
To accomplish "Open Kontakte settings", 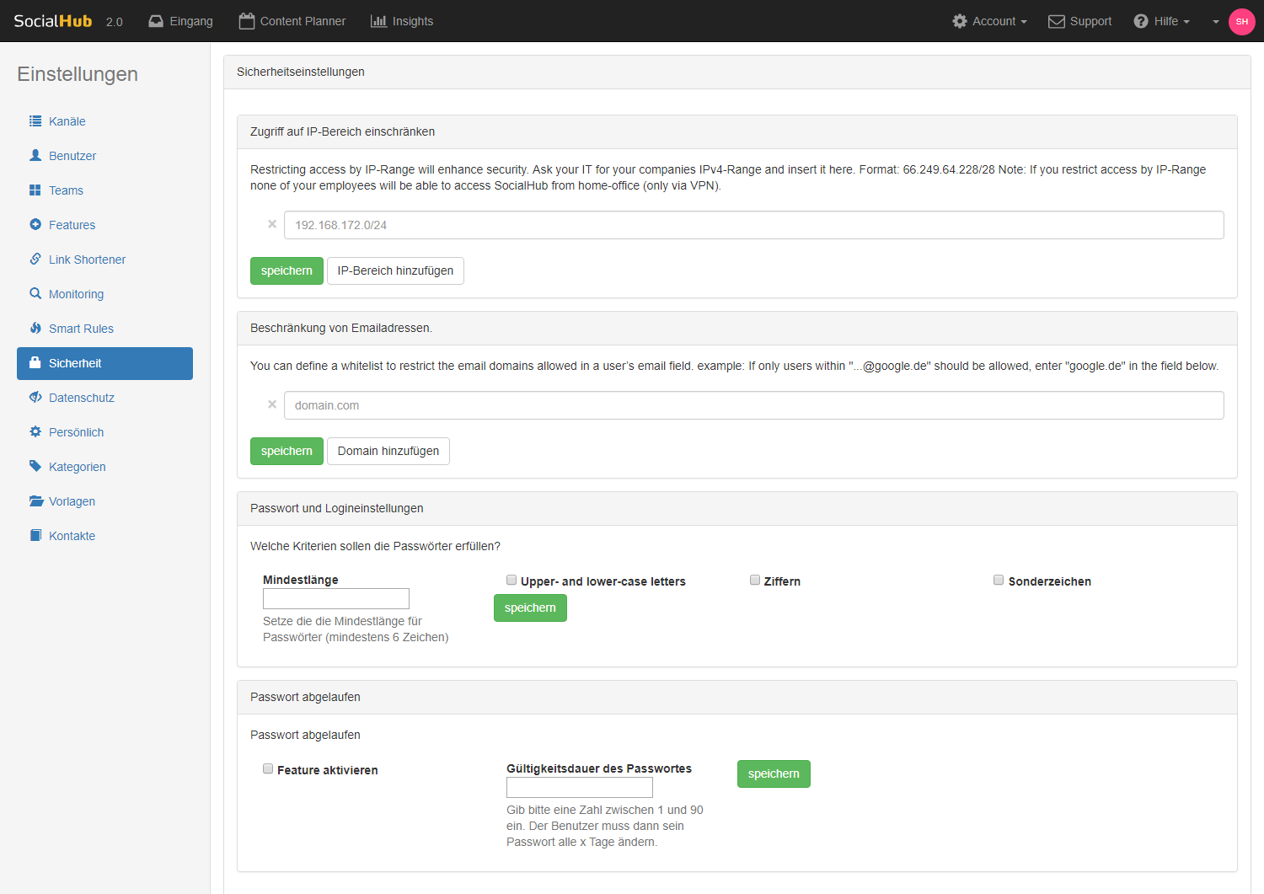I will click(x=104, y=536).
